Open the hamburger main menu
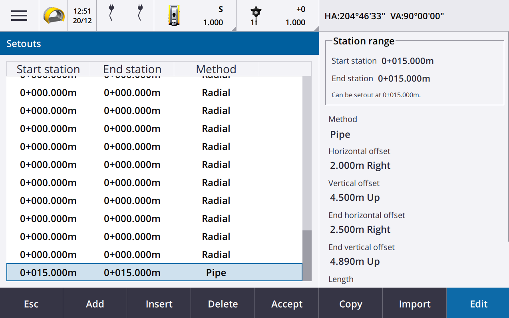509x318 pixels. (19, 16)
